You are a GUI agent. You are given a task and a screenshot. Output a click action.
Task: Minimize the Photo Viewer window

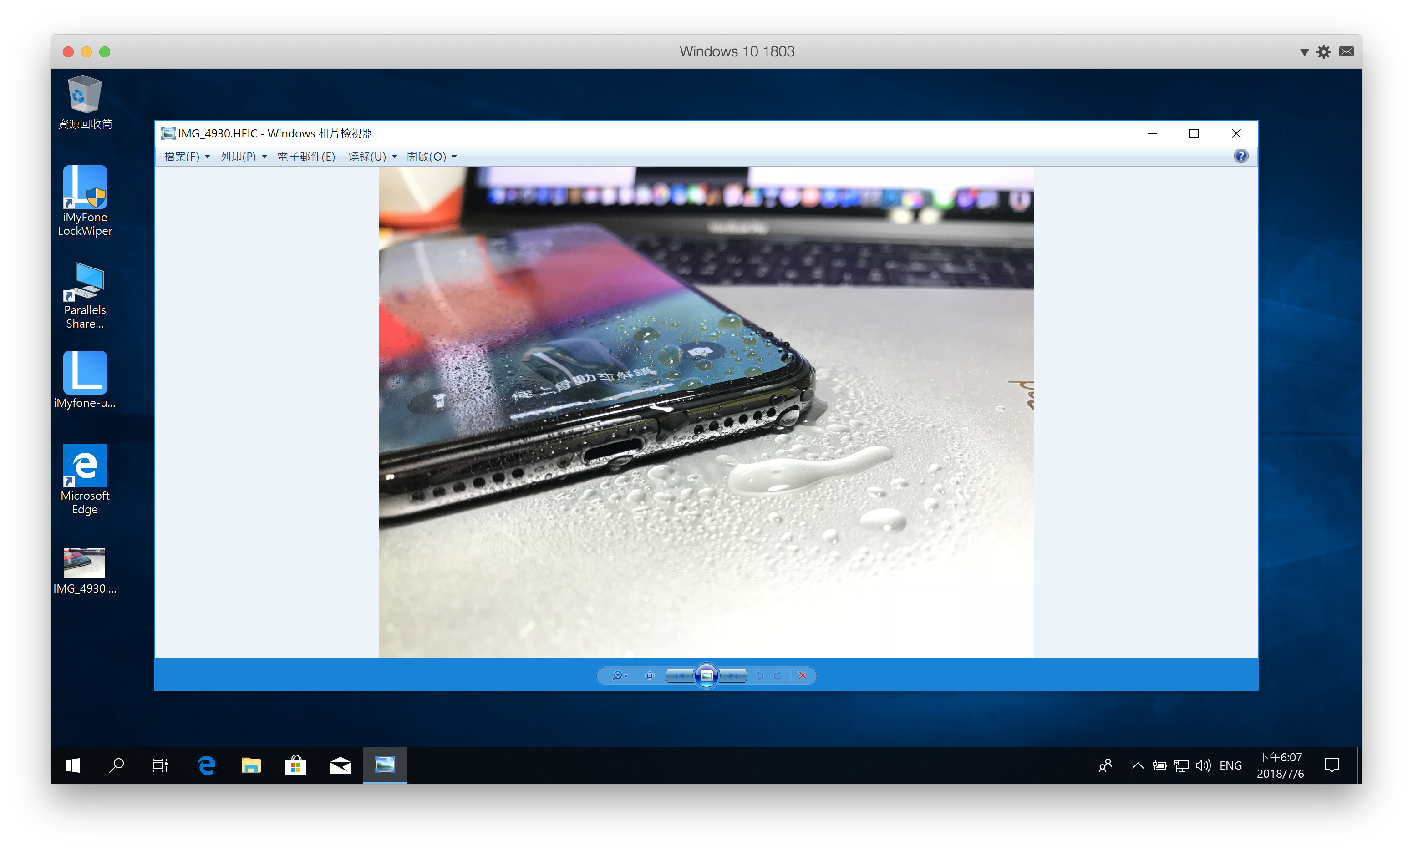(x=1153, y=133)
